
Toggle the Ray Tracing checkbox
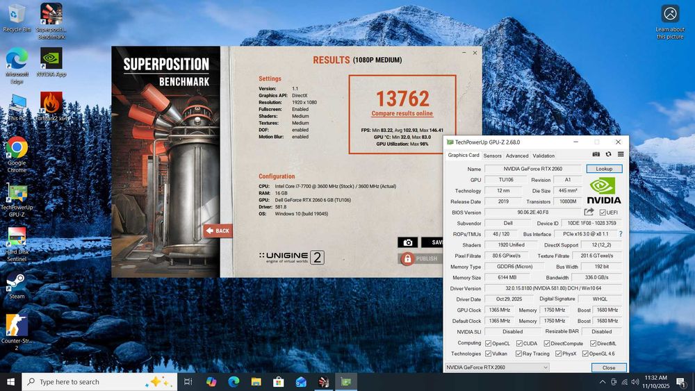[x=520, y=353]
